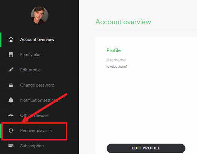Image resolution: width=197 pixels, height=154 pixels.
Task: Click the pencil icon for Edit profile
Action: [11, 70]
